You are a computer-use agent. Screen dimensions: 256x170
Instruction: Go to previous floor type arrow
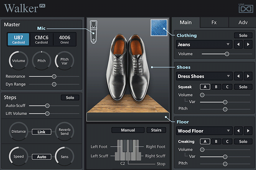[238, 131]
